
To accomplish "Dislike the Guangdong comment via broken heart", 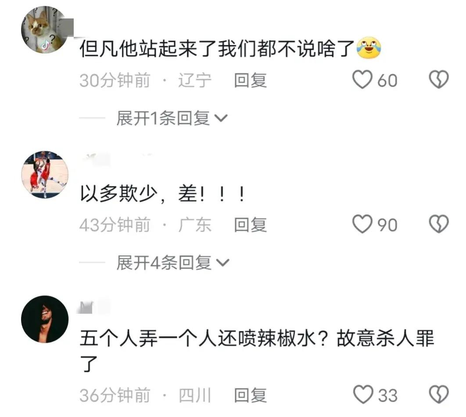I will coord(439,224).
